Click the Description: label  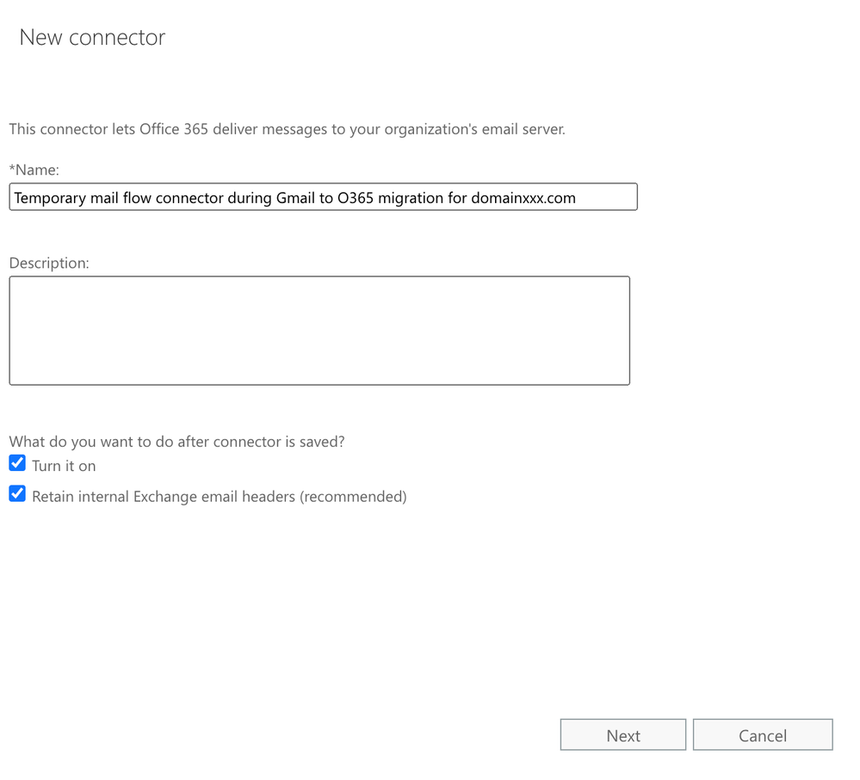49,263
